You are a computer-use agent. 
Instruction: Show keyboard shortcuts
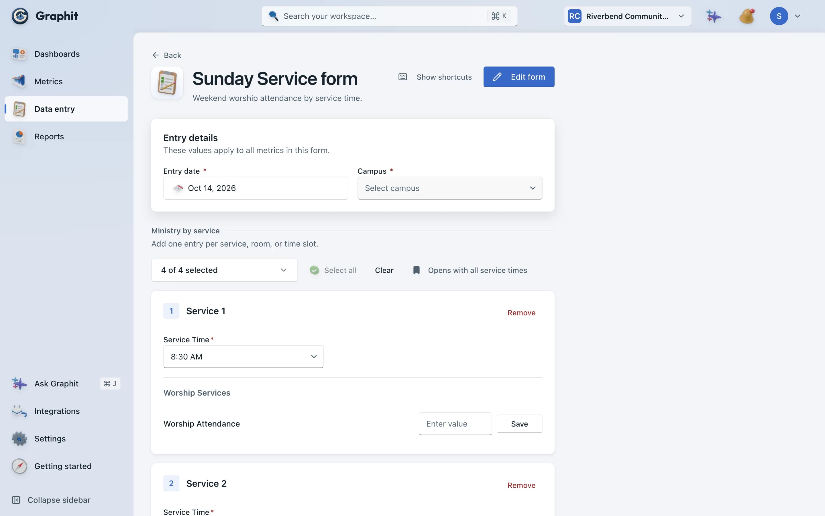pos(435,77)
